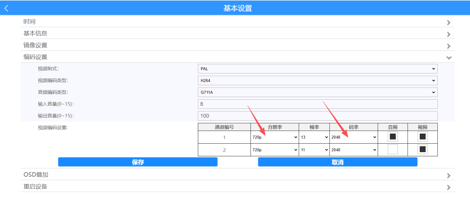Toggle video checkbox for channel 1
Image resolution: width=470 pixels, height=212 pixels.
pyautogui.click(x=422, y=137)
